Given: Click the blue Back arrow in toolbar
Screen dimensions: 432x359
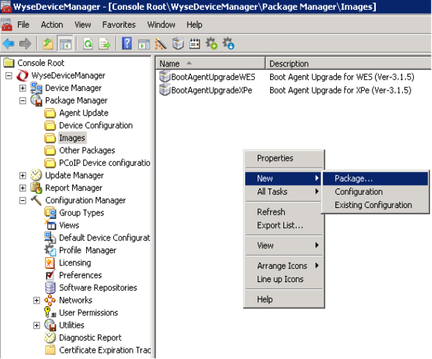Looking at the screenshot, I should point(9,44).
